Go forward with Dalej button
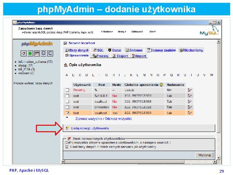Viewport: 233px width, 175px height. [122, 31]
